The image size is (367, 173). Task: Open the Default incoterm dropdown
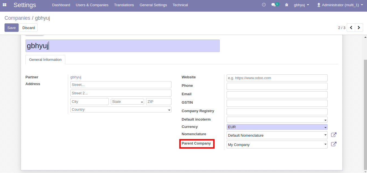pos(277,120)
